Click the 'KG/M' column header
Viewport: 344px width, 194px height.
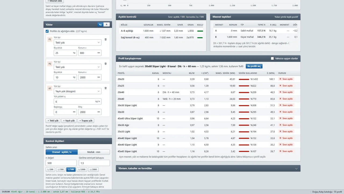(x=192, y=73)
